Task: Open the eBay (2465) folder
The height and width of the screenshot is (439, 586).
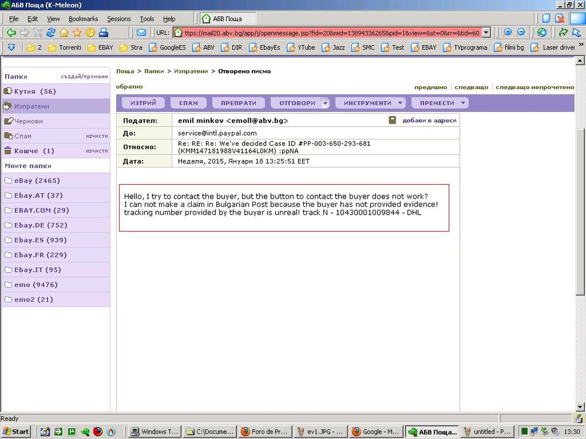Action: pos(56,181)
